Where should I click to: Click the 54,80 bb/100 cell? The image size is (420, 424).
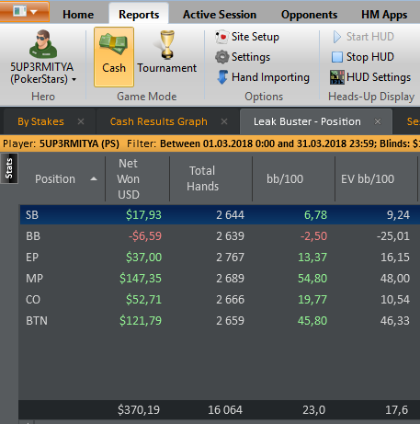pos(312,279)
